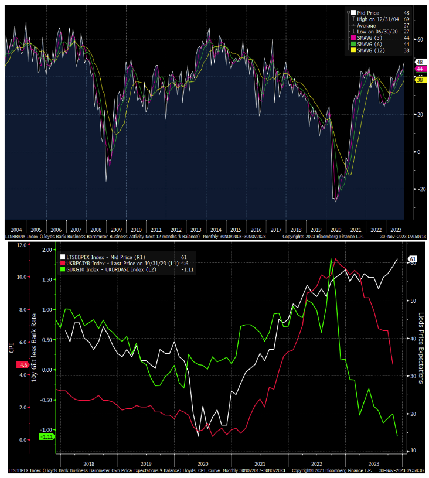Click the white 48 value tag on right axis
This screenshot has width=429, height=478.
pyautogui.click(x=420, y=62)
